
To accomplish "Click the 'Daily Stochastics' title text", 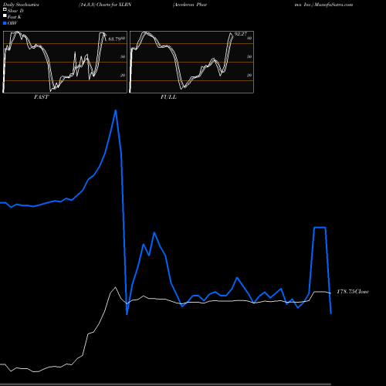I will 21,5.
